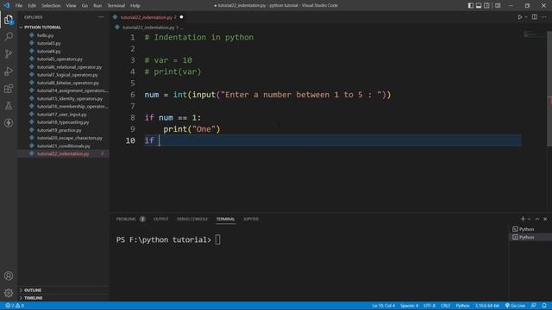Open Customize Layout icon
Screen dimensions: 552x310
498,6
